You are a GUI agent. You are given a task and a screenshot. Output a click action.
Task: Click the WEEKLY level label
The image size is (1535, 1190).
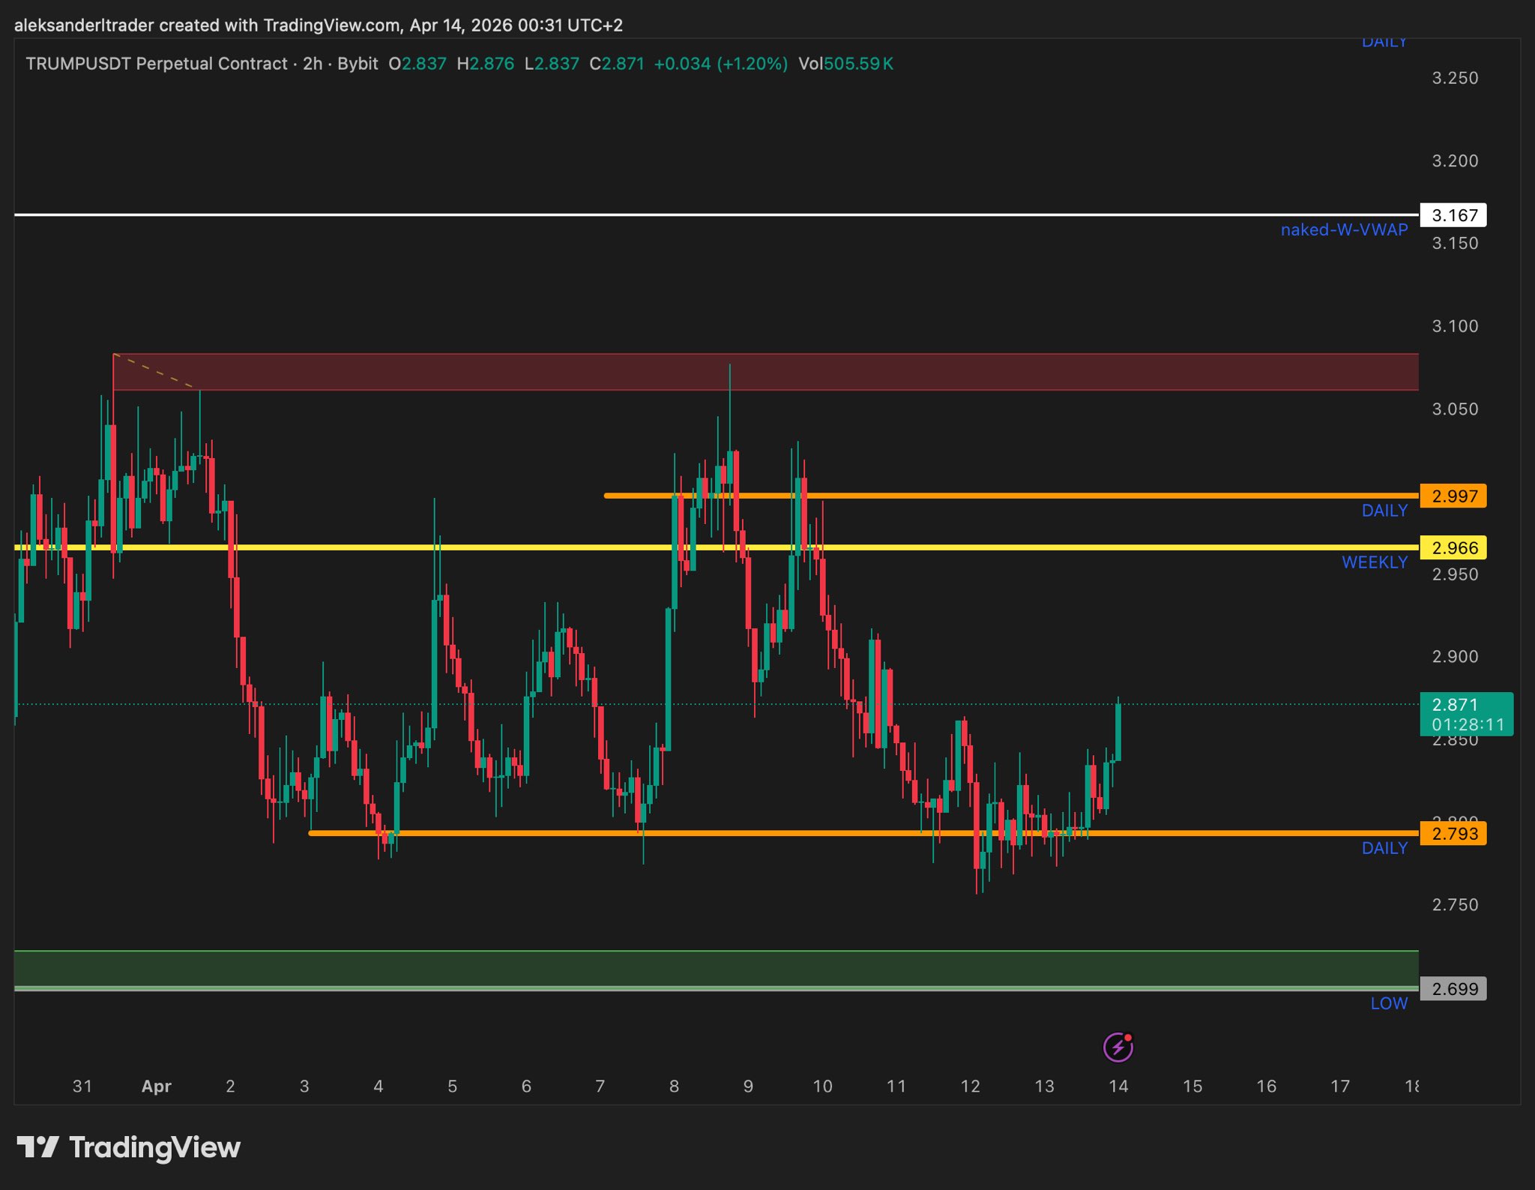(x=1375, y=562)
